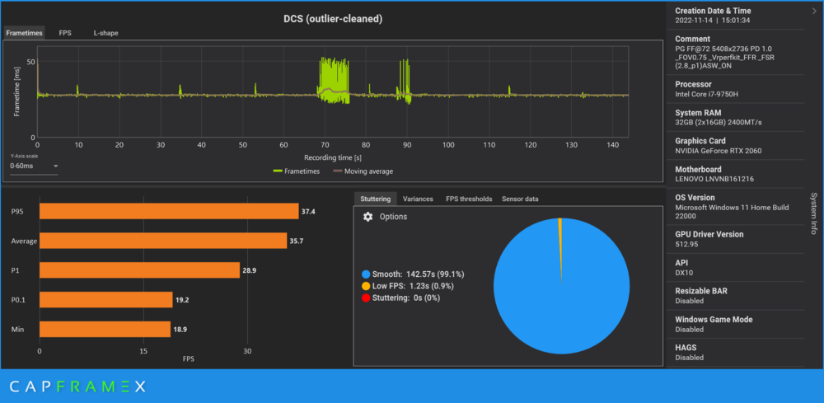The height and width of the screenshot is (403, 824).
Task: Click the API DX10 value
Action: (x=684, y=273)
